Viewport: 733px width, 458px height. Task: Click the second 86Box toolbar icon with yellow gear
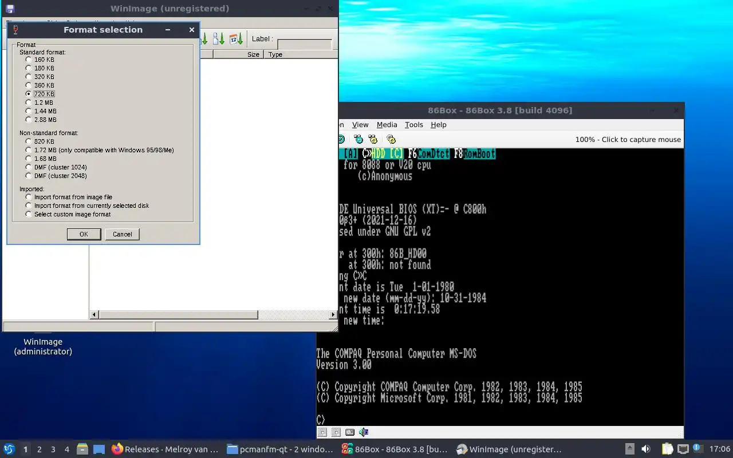(373, 139)
